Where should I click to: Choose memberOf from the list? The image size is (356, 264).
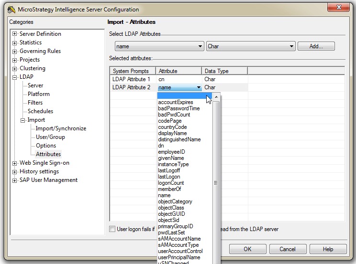169,189
